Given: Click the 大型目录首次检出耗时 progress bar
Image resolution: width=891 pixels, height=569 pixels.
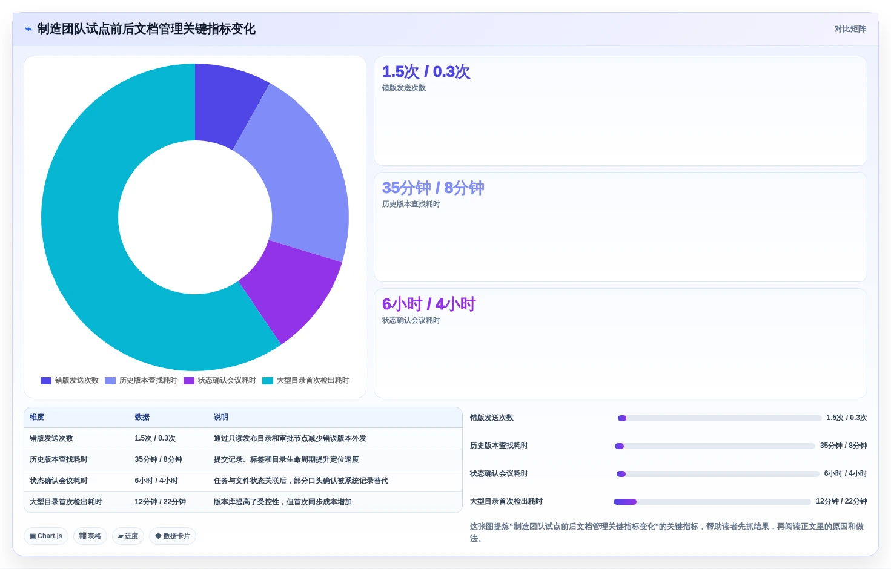Looking at the screenshot, I should (712, 502).
